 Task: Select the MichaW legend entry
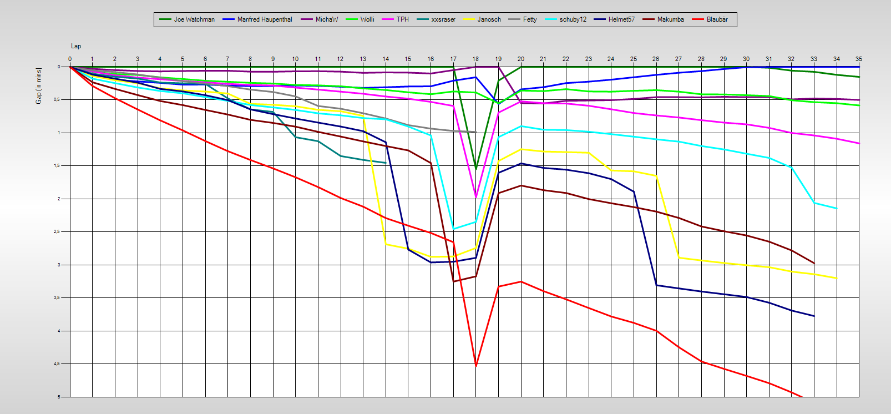click(320, 19)
